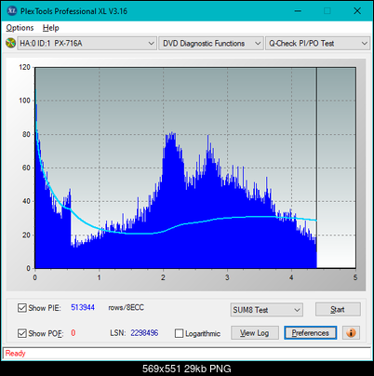Open the Help menu
The width and height of the screenshot is (374, 376).
point(51,28)
